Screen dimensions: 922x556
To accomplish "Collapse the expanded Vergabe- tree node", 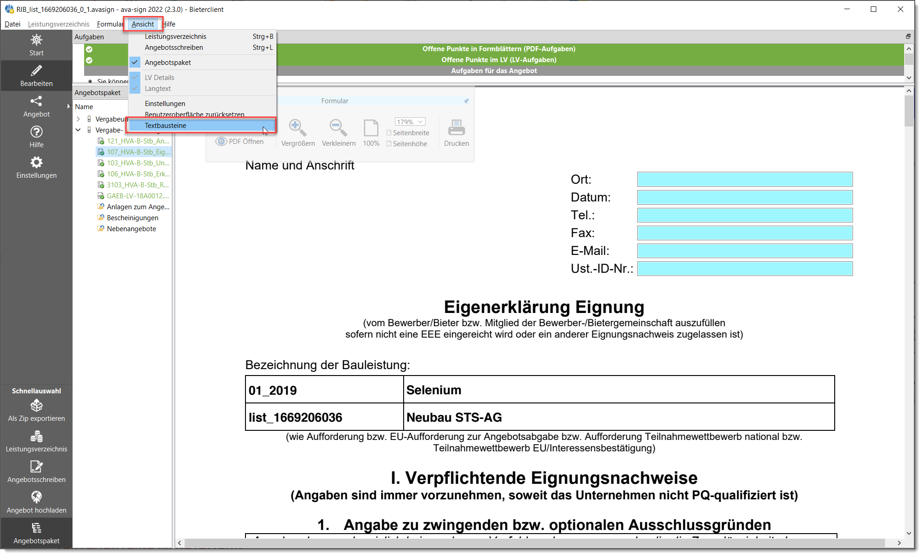I will 78,130.
